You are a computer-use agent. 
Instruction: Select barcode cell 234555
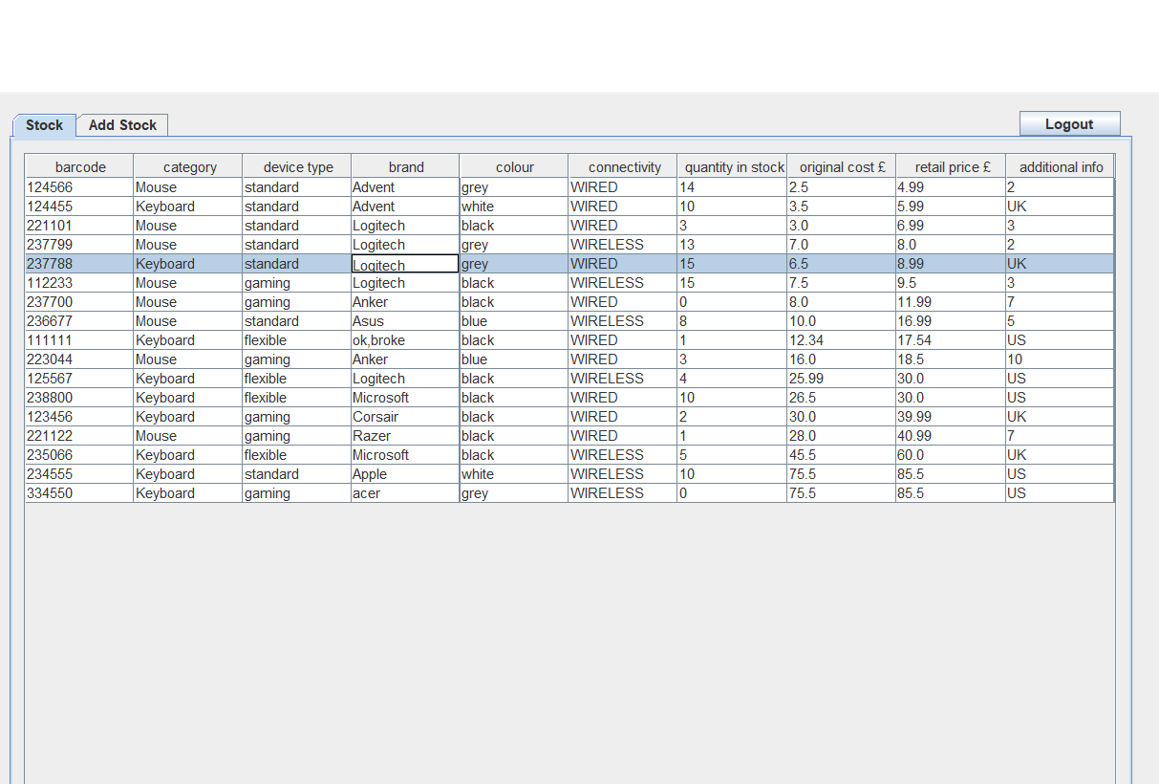point(79,474)
